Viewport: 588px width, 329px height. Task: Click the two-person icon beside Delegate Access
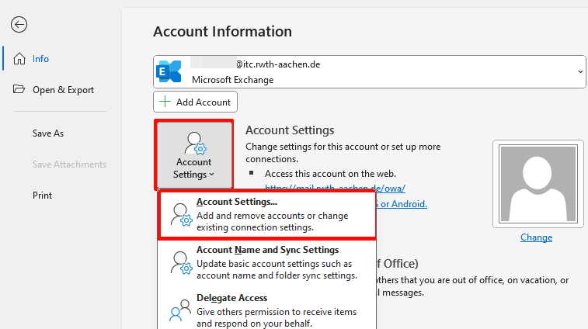[180, 310]
